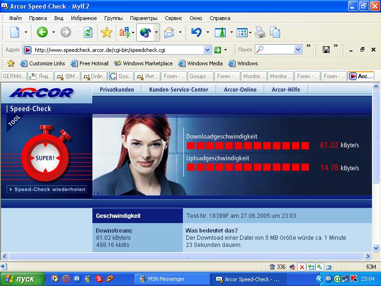This screenshot has height=286, width=381.
Task: Click the Copy pages toolbar icon
Action: click(275, 32)
